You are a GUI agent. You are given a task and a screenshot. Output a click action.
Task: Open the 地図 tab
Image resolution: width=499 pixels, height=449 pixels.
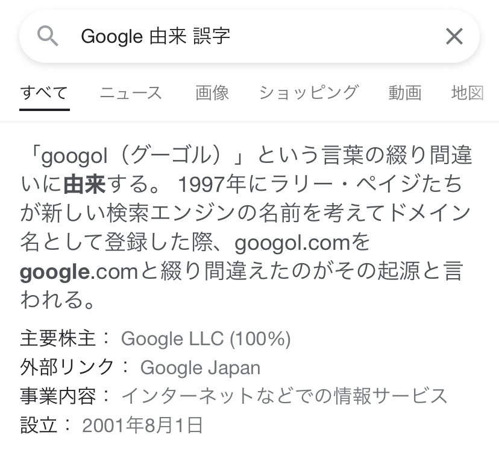click(x=468, y=93)
